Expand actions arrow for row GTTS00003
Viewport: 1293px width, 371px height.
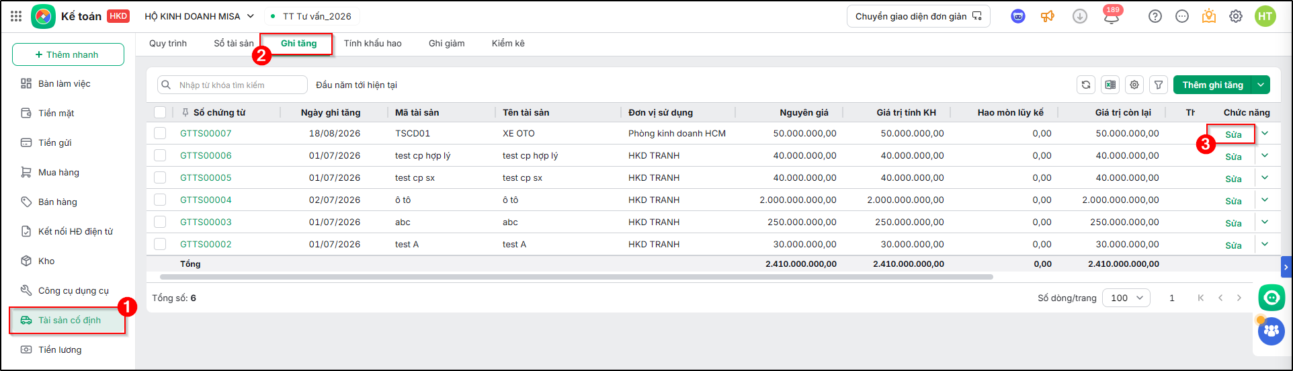click(x=1265, y=222)
